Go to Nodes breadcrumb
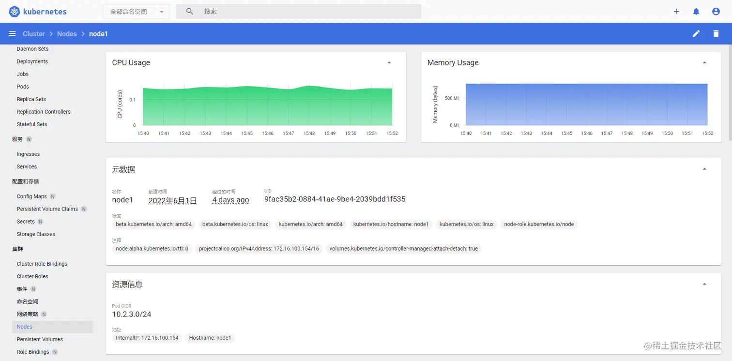The width and height of the screenshot is (732, 361). [67, 34]
